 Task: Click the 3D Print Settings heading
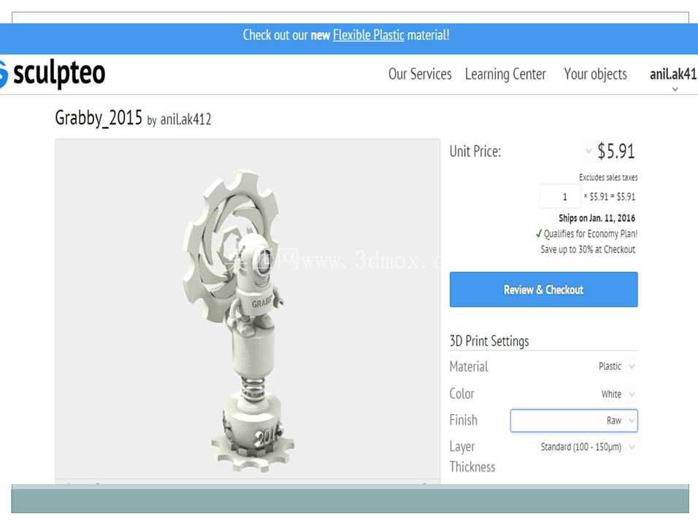pos(489,341)
